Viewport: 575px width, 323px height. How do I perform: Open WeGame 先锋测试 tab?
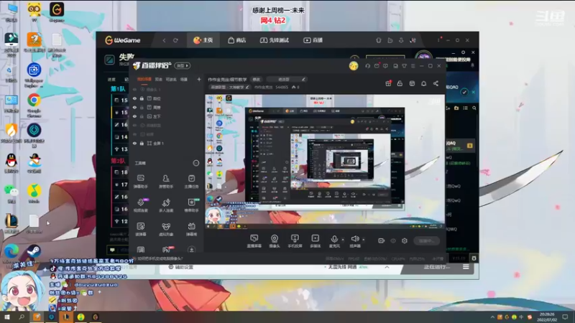click(x=275, y=40)
